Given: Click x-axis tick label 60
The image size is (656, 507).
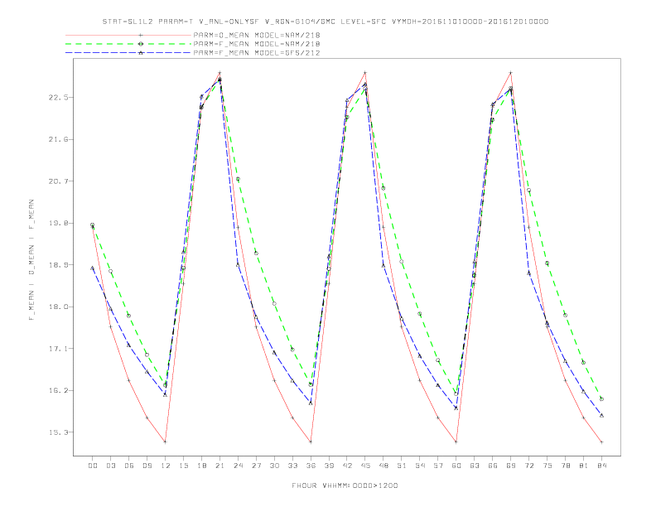Looking at the screenshot, I should point(456,466).
